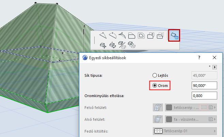Pick the curve edge using tangent icon

122,36
